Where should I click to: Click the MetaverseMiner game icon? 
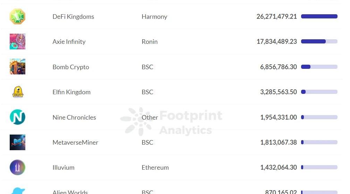coord(17,142)
